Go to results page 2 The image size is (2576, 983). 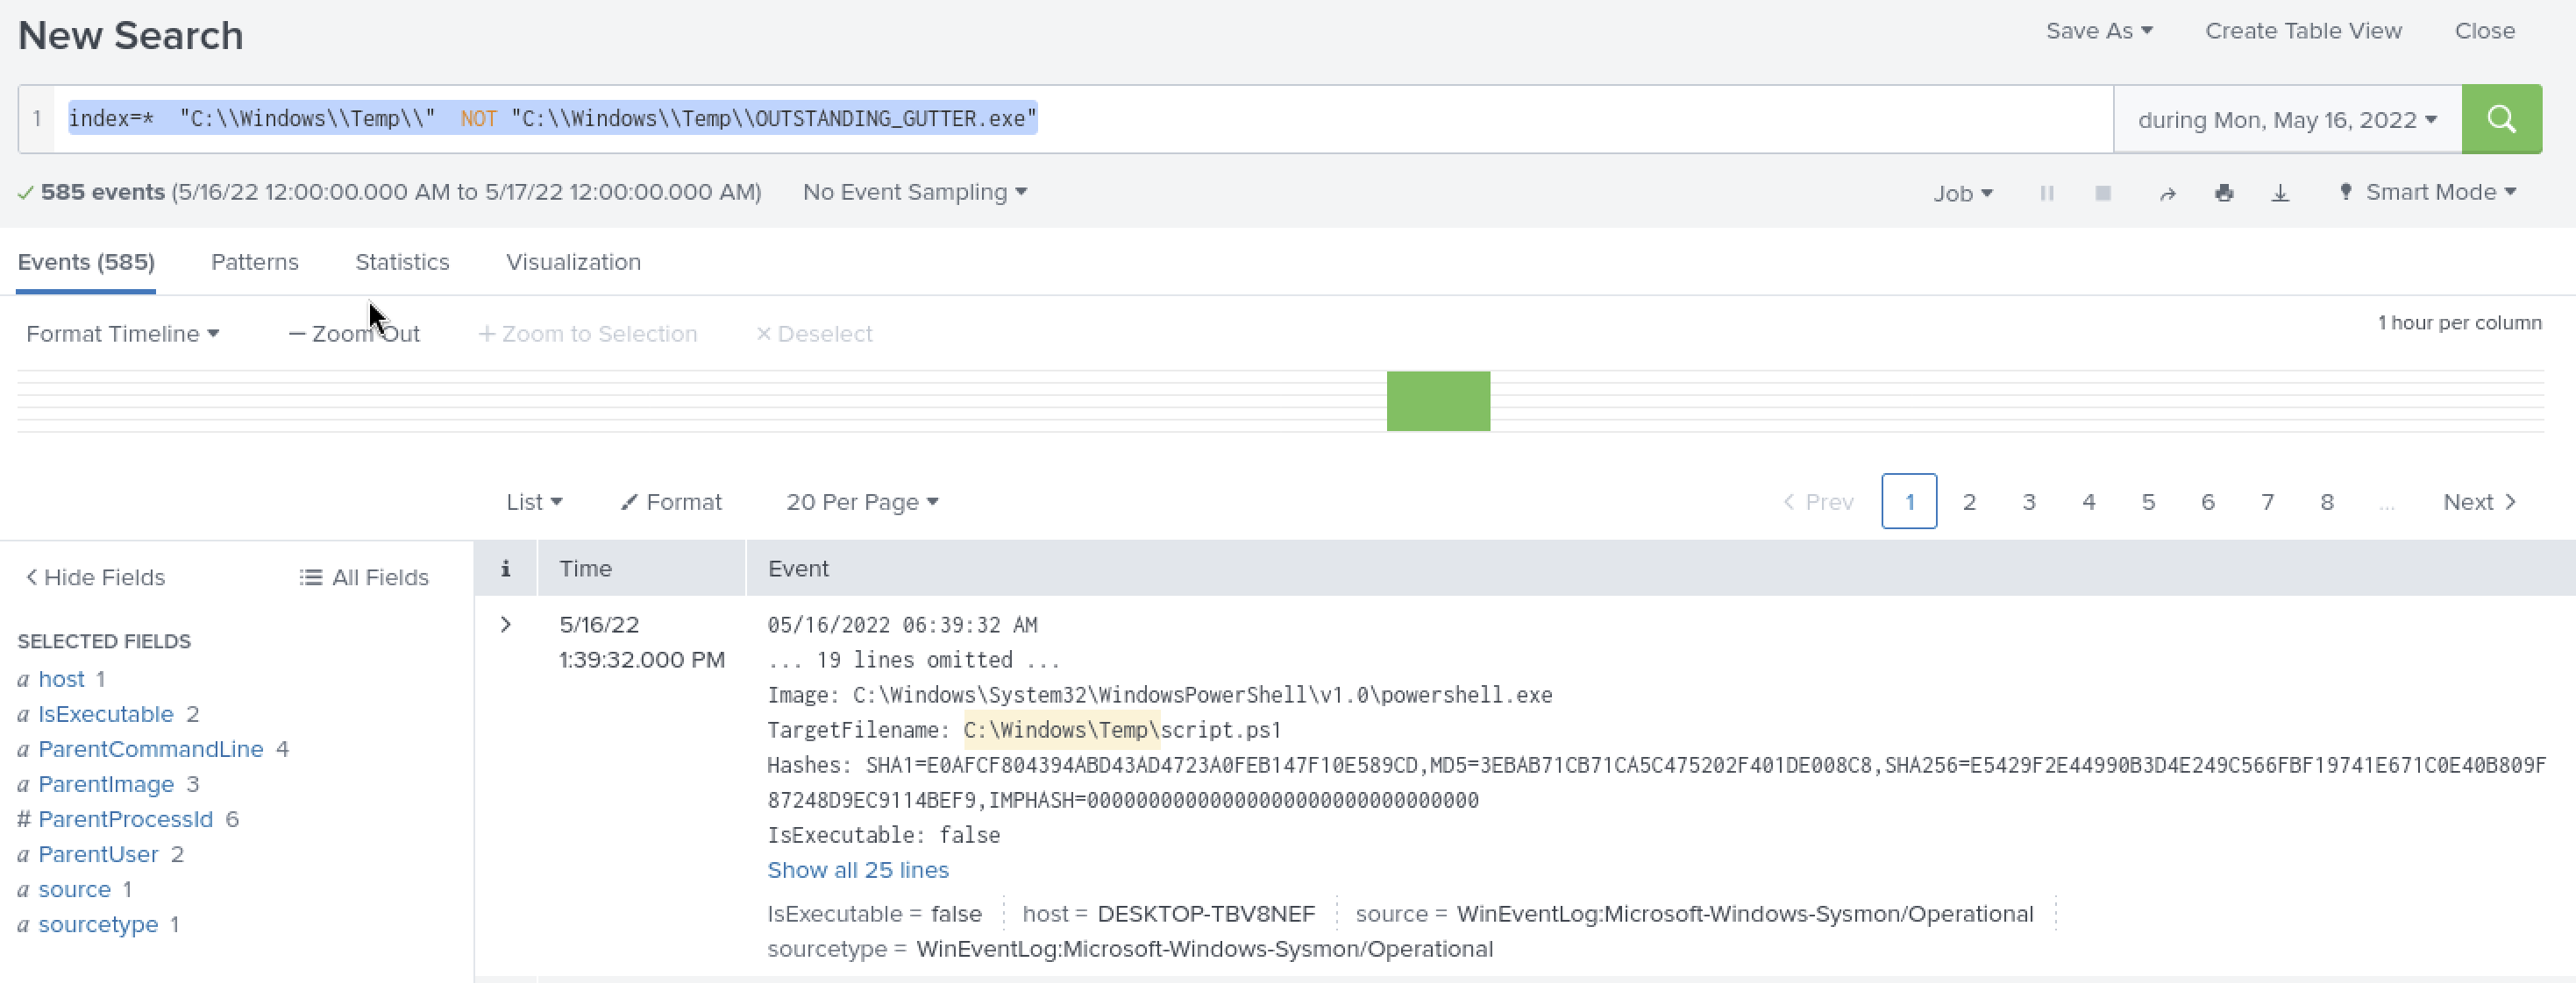point(1968,501)
